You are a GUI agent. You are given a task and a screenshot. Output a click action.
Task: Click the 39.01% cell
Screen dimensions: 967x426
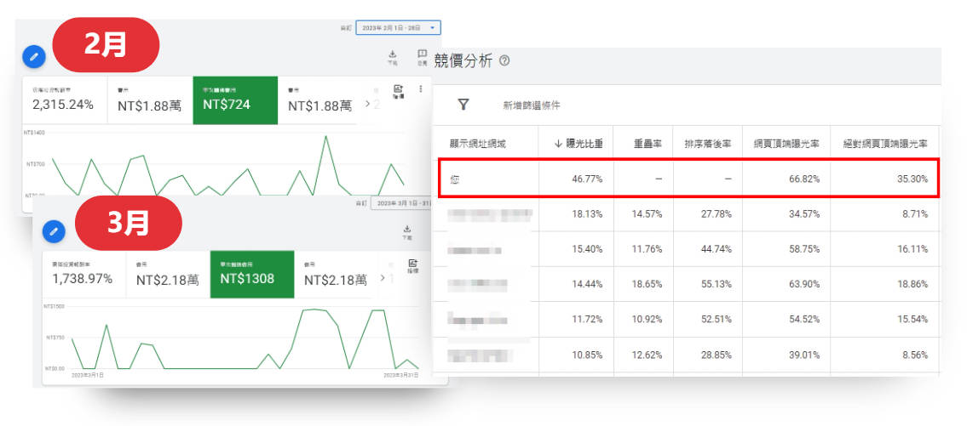(x=804, y=355)
